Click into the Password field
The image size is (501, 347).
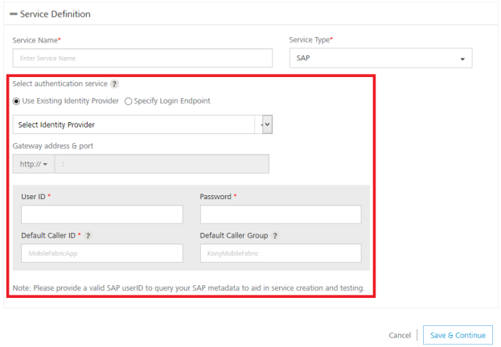pyautogui.click(x=281, y=214)
